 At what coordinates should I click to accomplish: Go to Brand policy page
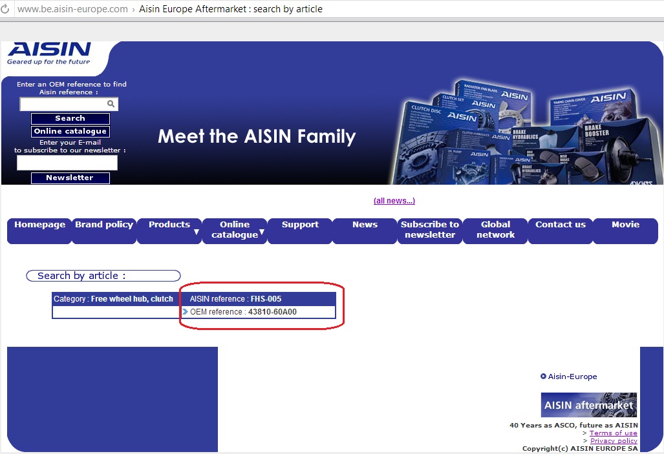pos(104,225)
